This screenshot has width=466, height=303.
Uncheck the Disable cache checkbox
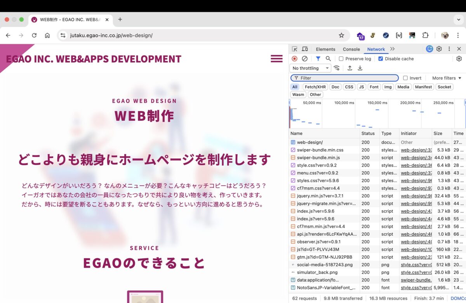[x=381, y=59]
